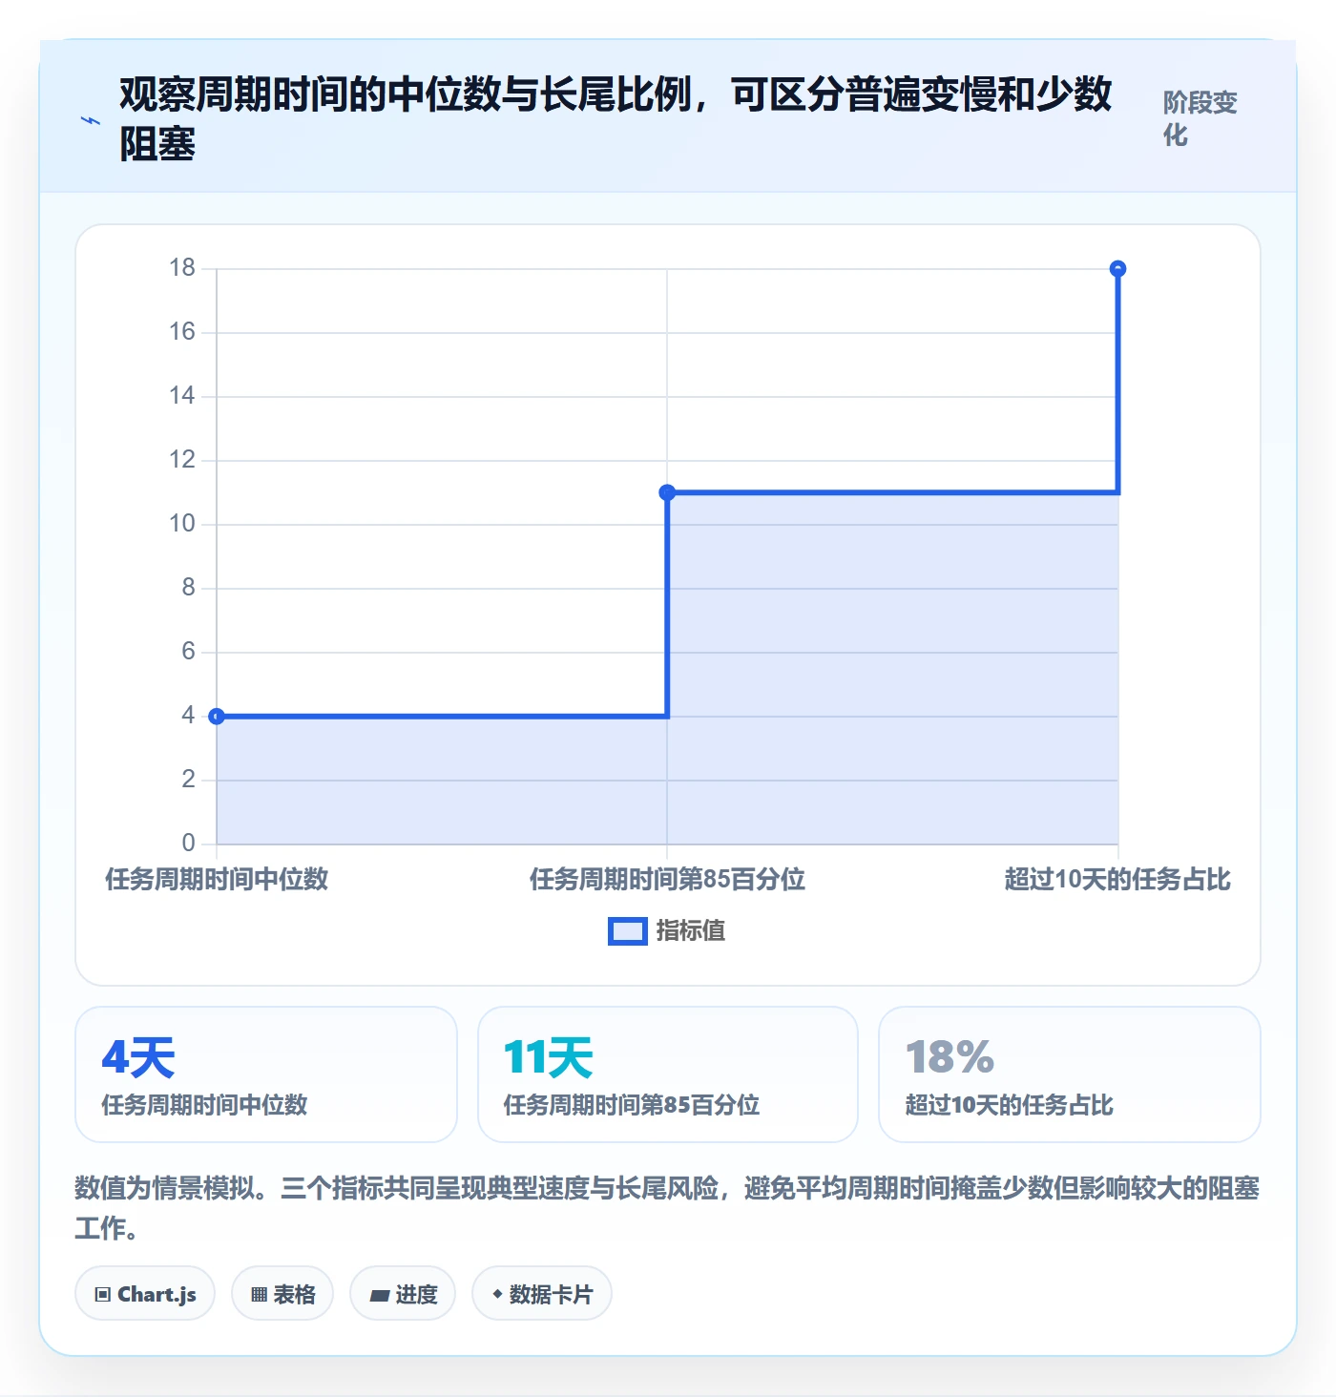Click the x-axis label 任务周期时间中位数
Viewport: 1336px width, 1397px height.
217,880
